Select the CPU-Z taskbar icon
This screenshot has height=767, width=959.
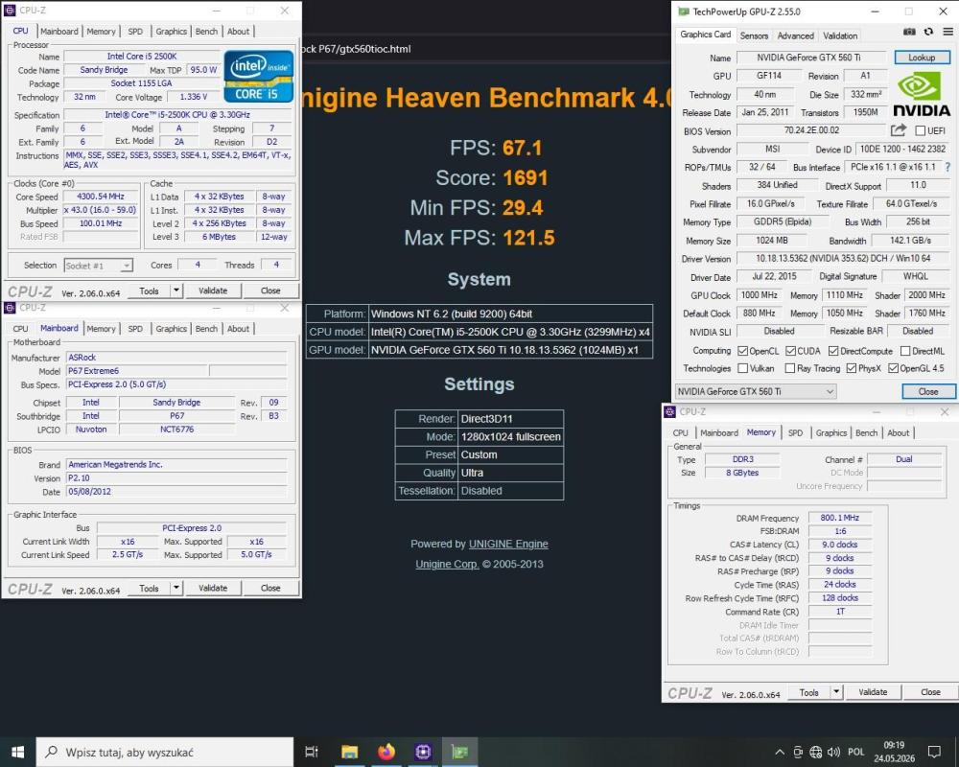pos(423,752)
